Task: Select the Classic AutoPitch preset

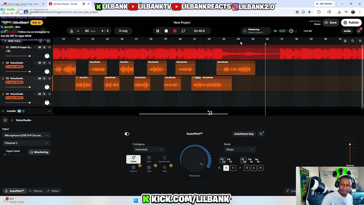Action: (133, 159)
